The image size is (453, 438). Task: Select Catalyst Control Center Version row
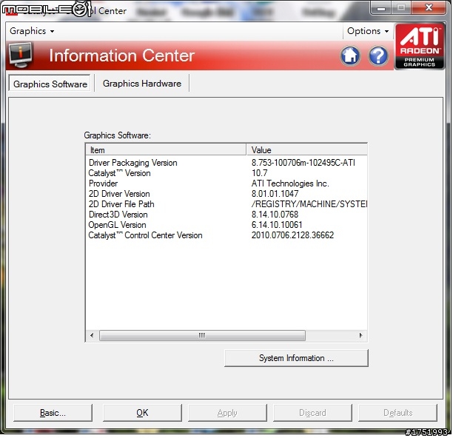coord(226,235)
